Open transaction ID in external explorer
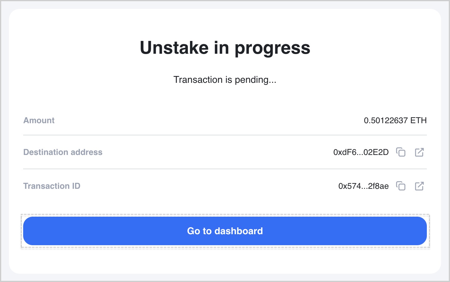 [419, 186]
